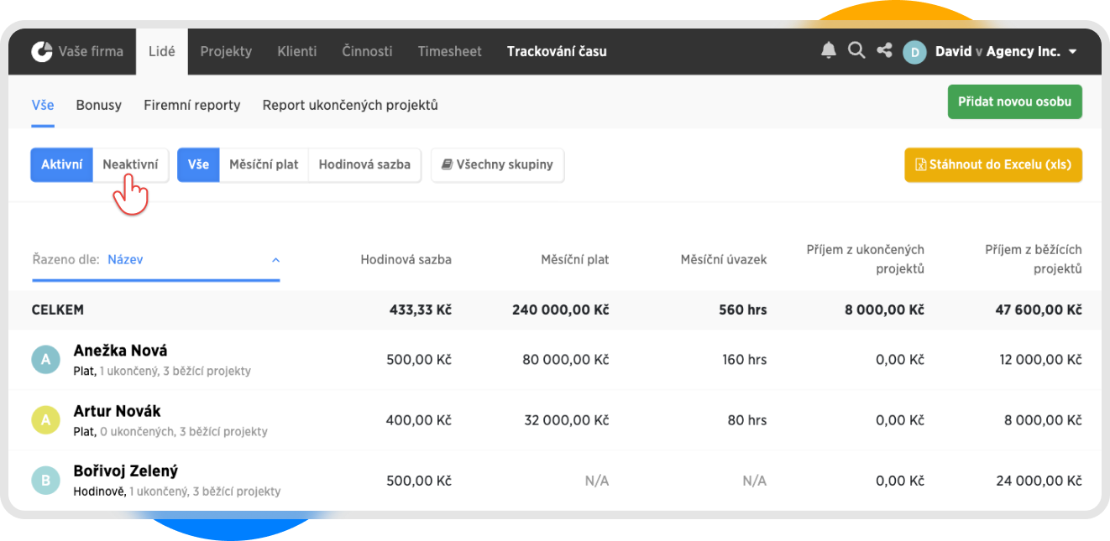The image size is (1110, 541).
Task: Click the share icon in header
Action: [x=884, y=51]
